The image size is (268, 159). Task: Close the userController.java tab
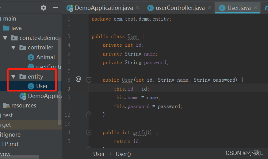click(x=209, y=8)
